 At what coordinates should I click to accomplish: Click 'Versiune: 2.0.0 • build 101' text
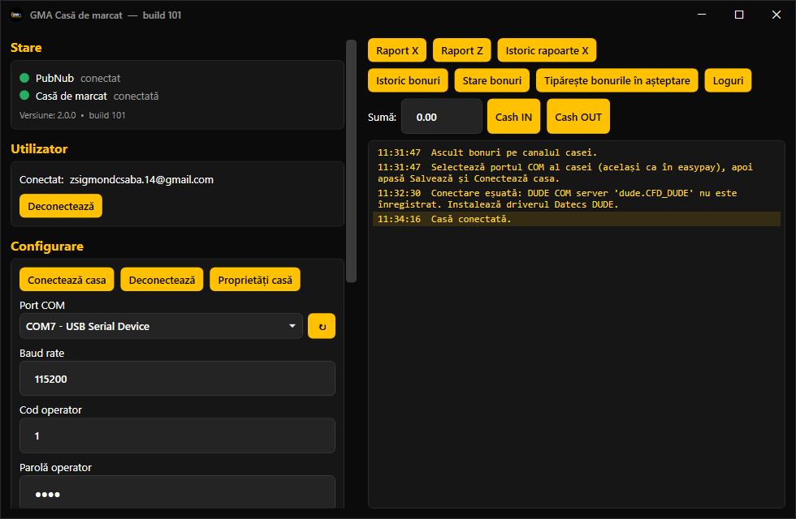click(x=72, y=115)
